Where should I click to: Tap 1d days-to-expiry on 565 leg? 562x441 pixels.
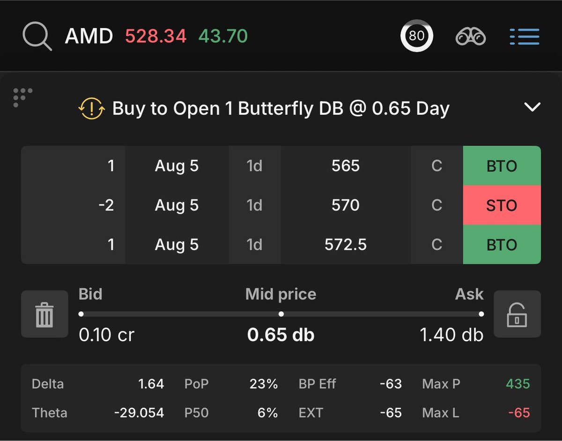pyautogui.click(x=255, y=166)
